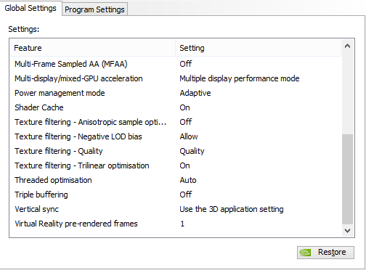Viewport: 366px width, 270px height.
Task: Select Texture filtering - Quality feature
Action: [x=59, y=151]
